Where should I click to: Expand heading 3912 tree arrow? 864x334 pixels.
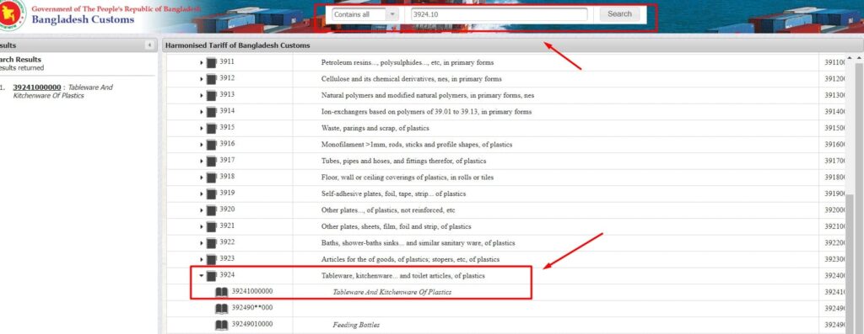coord(202,79)
